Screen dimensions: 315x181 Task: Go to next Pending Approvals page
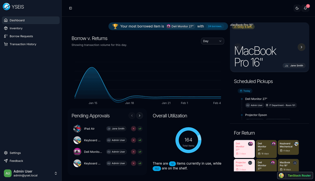(140, 116)
